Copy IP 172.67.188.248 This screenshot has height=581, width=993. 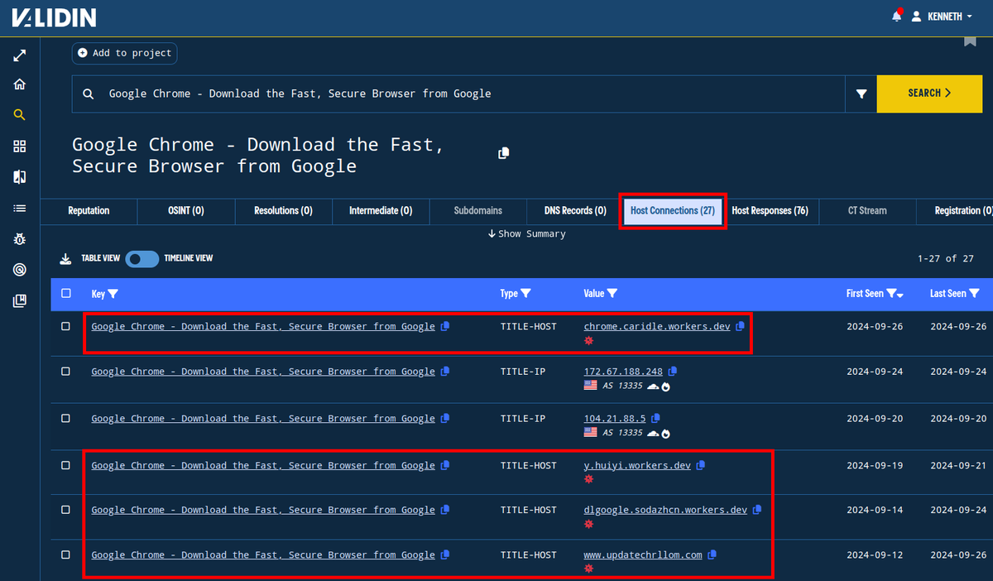click(673, 372)
